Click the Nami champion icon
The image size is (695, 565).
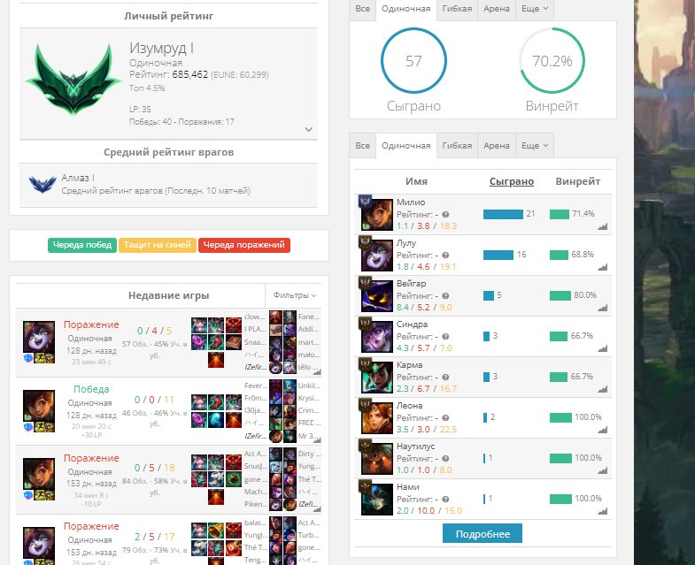tap(377, 500)
